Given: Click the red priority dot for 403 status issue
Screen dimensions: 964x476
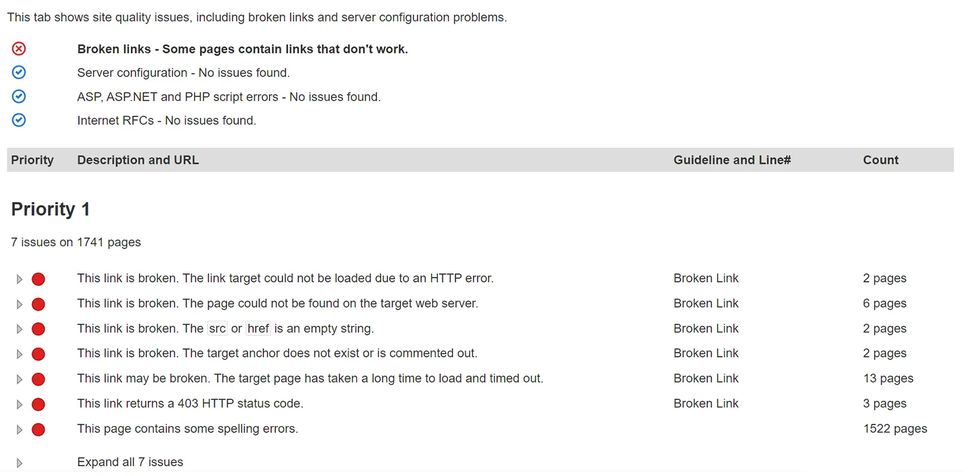Looking at the screenshot, I should click(x=38, y=404).
